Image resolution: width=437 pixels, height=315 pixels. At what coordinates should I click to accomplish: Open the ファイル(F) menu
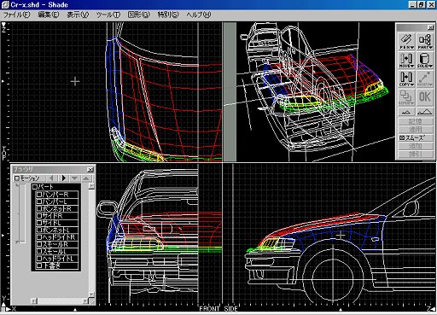tap(16, 15)
